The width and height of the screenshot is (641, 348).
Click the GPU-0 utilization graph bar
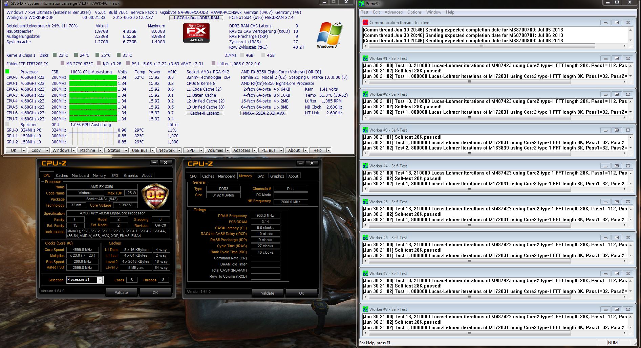pos(93,130)
